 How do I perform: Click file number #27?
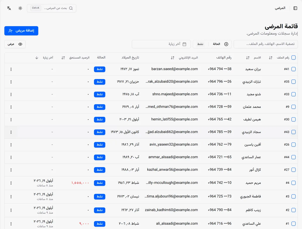[287, 170]
